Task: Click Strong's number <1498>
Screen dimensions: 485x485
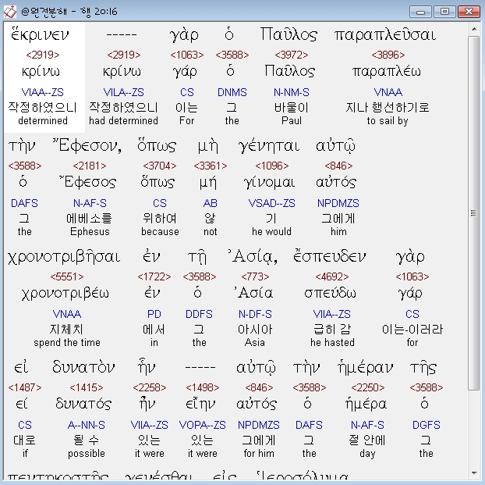Action: (x=202, y=387)
